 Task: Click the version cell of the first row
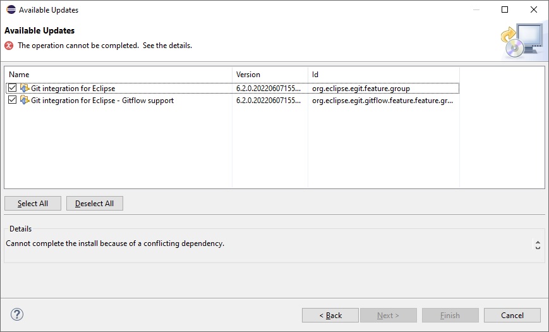268,89
